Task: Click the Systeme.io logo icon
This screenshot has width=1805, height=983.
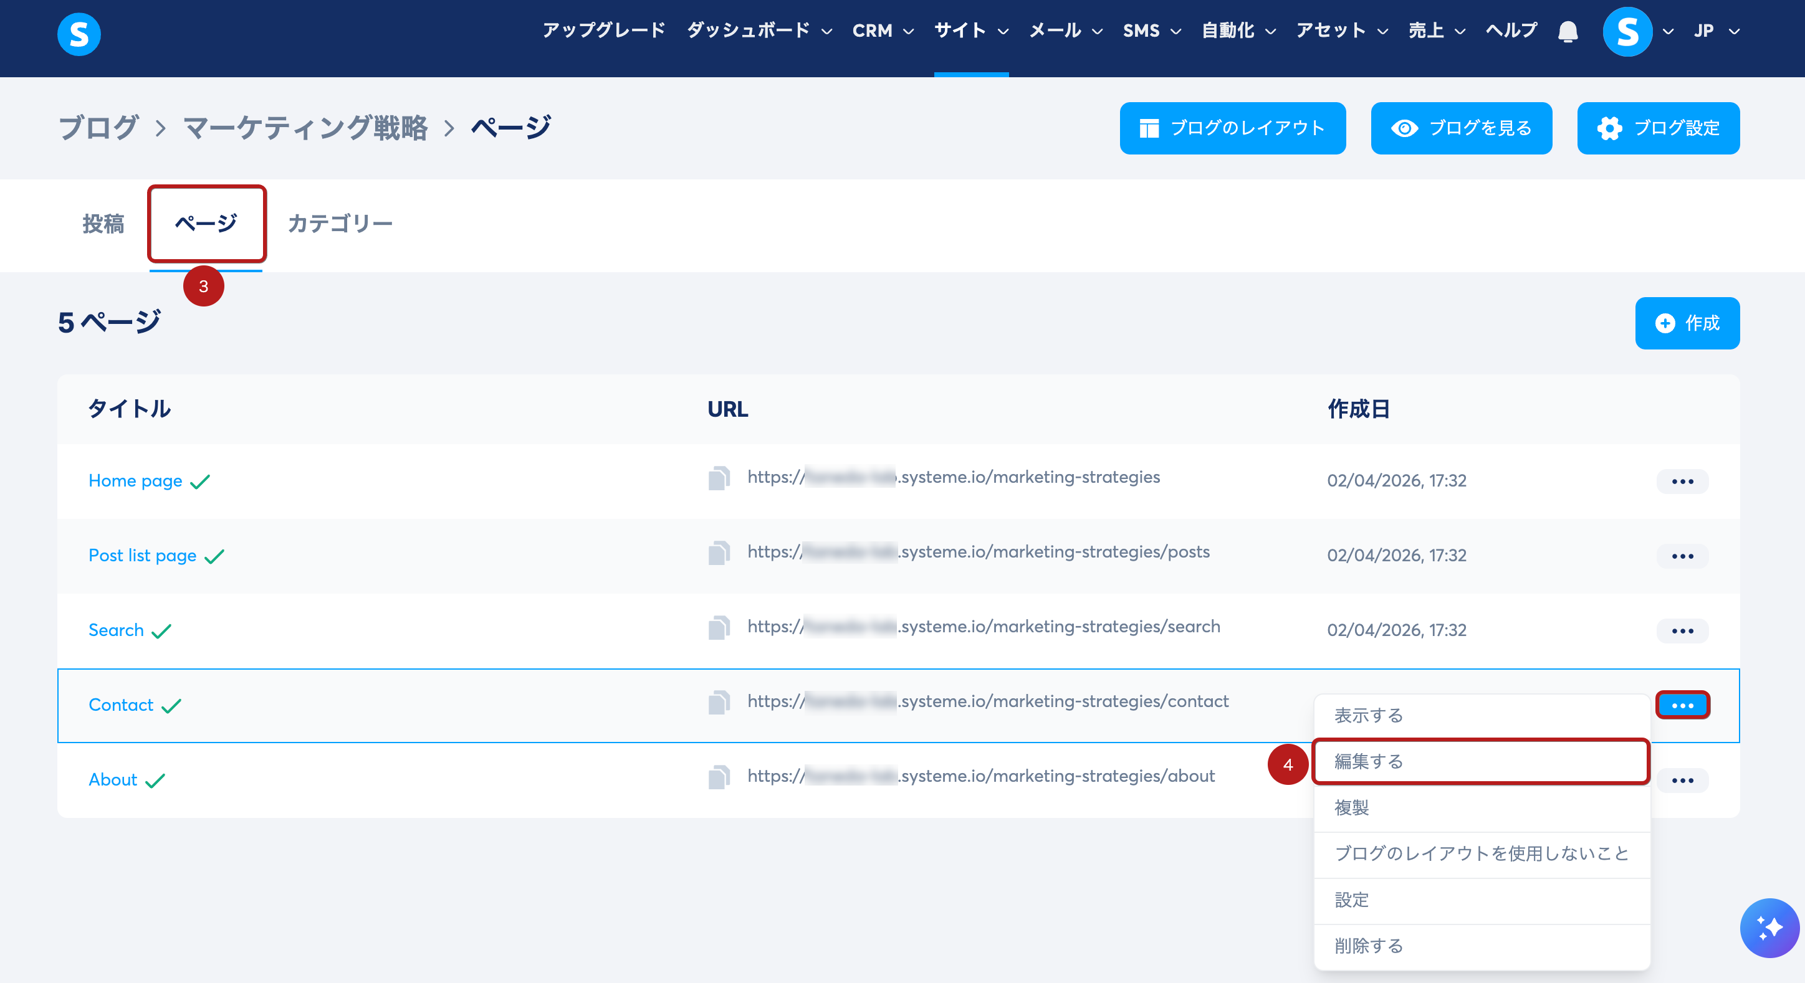Action: point(79,33)
